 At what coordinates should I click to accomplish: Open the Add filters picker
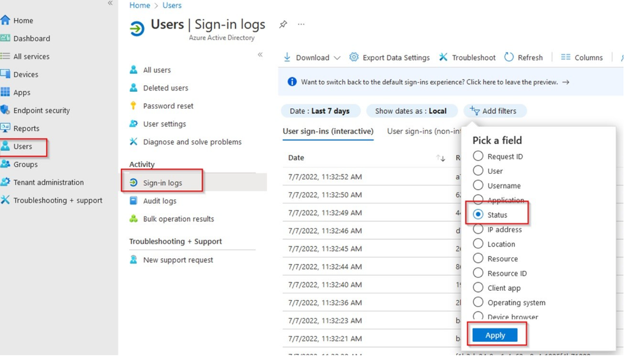pyautogui.click(x=494, y=111)
